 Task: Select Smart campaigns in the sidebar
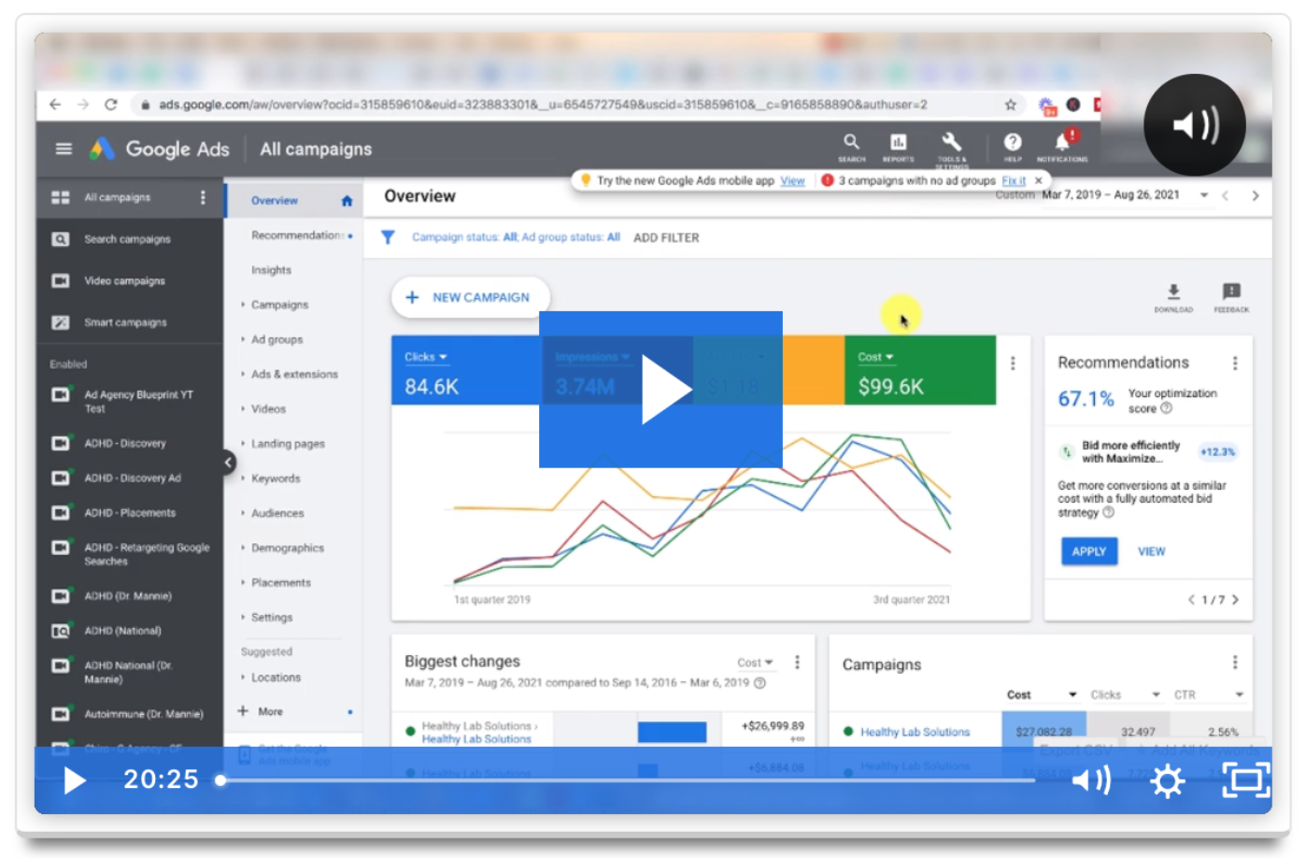(125, 322)
